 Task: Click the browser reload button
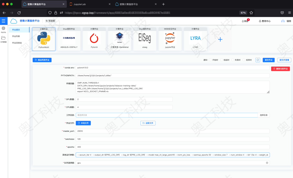coord(19,13)
